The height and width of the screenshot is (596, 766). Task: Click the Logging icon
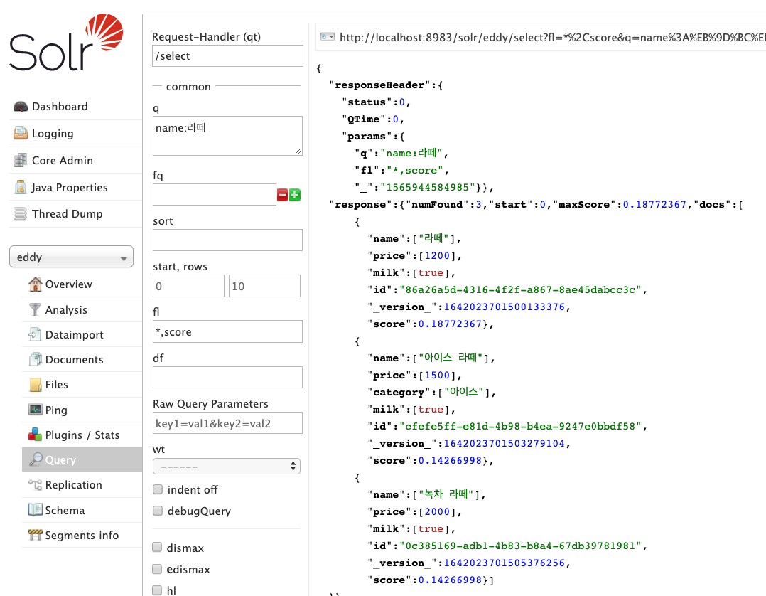coord(21,133)
